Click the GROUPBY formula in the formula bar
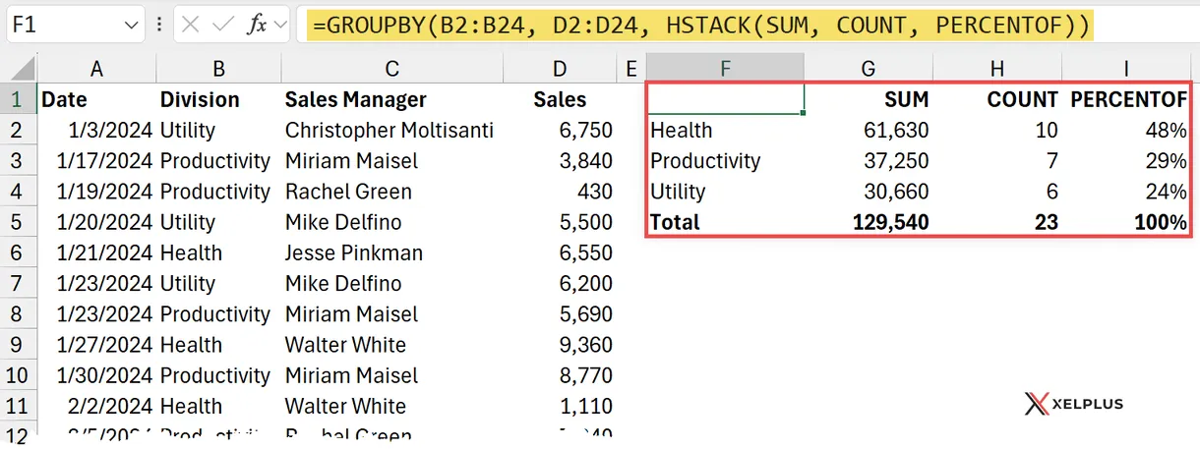 click(699, 25)
